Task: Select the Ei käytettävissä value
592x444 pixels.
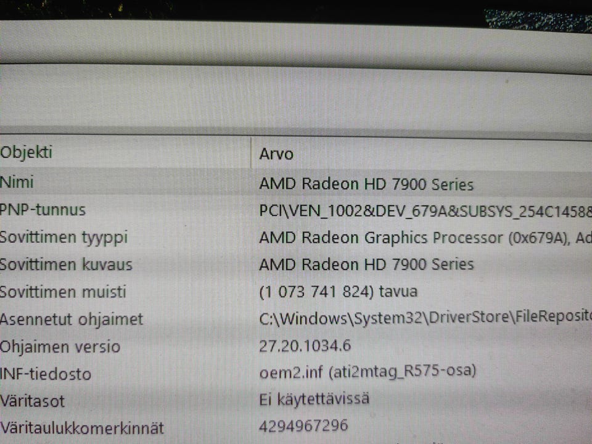Action: click(x=314, y=399)
